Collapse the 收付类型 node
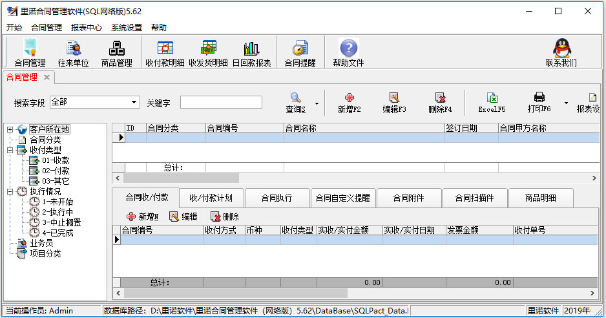 (x=10, y=150)
